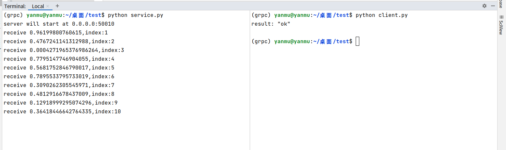Image resolution: width=506 pixels, height=150 pixels.
Task: Click the receive line with index:5
Action: click(x=59, y=68)
